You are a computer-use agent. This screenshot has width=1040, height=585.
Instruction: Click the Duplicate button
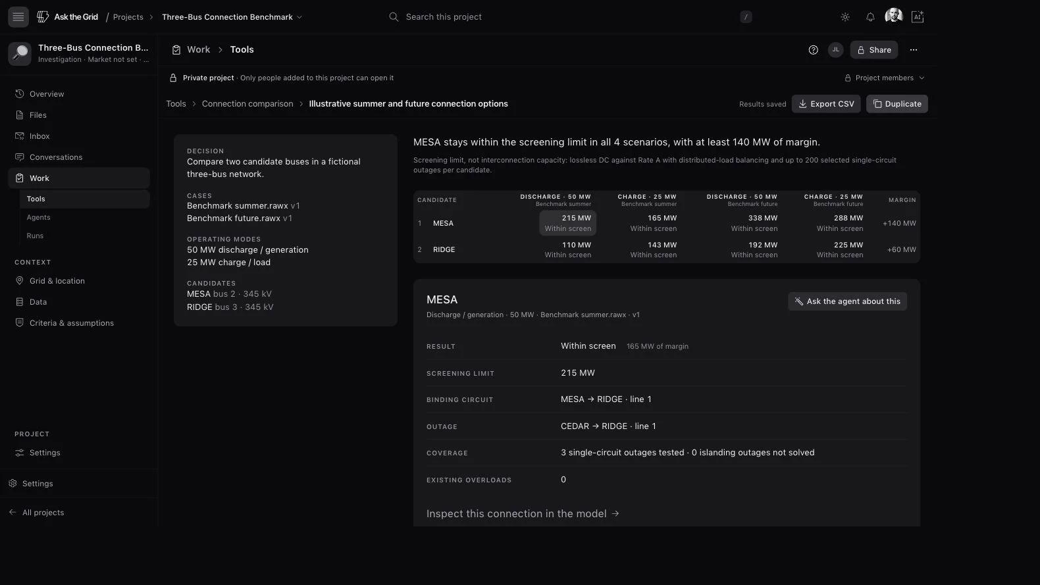point(897,104)
